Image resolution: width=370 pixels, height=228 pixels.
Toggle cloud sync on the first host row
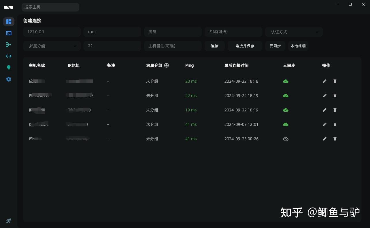(286, 81)
